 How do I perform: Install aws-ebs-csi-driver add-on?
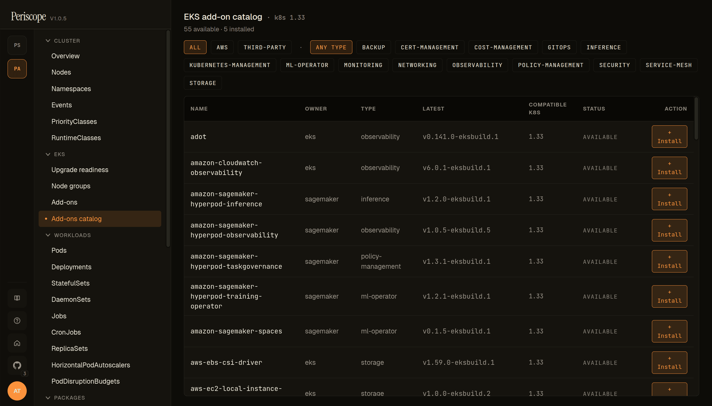click(x=669, y=362)
